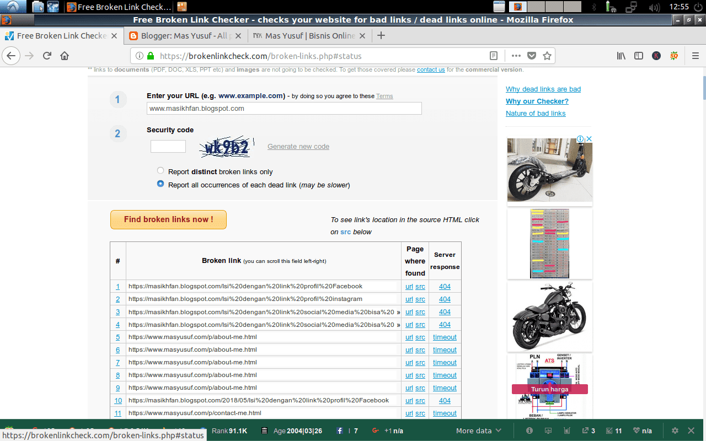Switch to Mas Yusuf Bisnis Online tab
The image size is (706, 441).
(x=310, y=36)
